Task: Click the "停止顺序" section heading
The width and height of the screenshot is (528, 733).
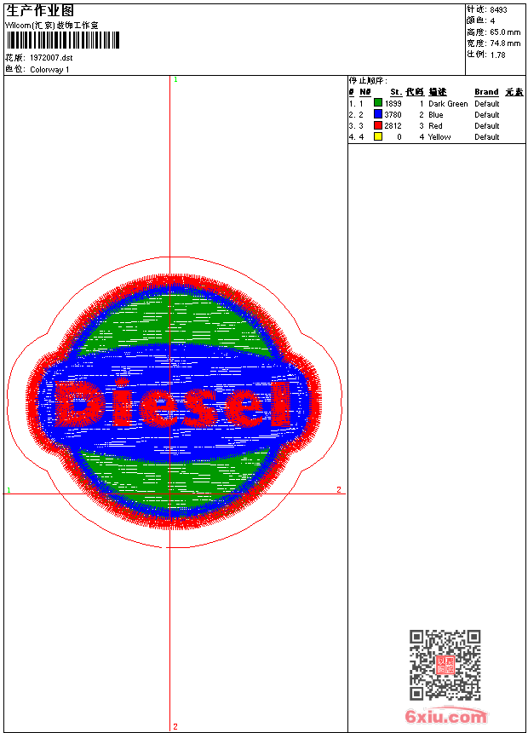Action: tap(368, 81)
